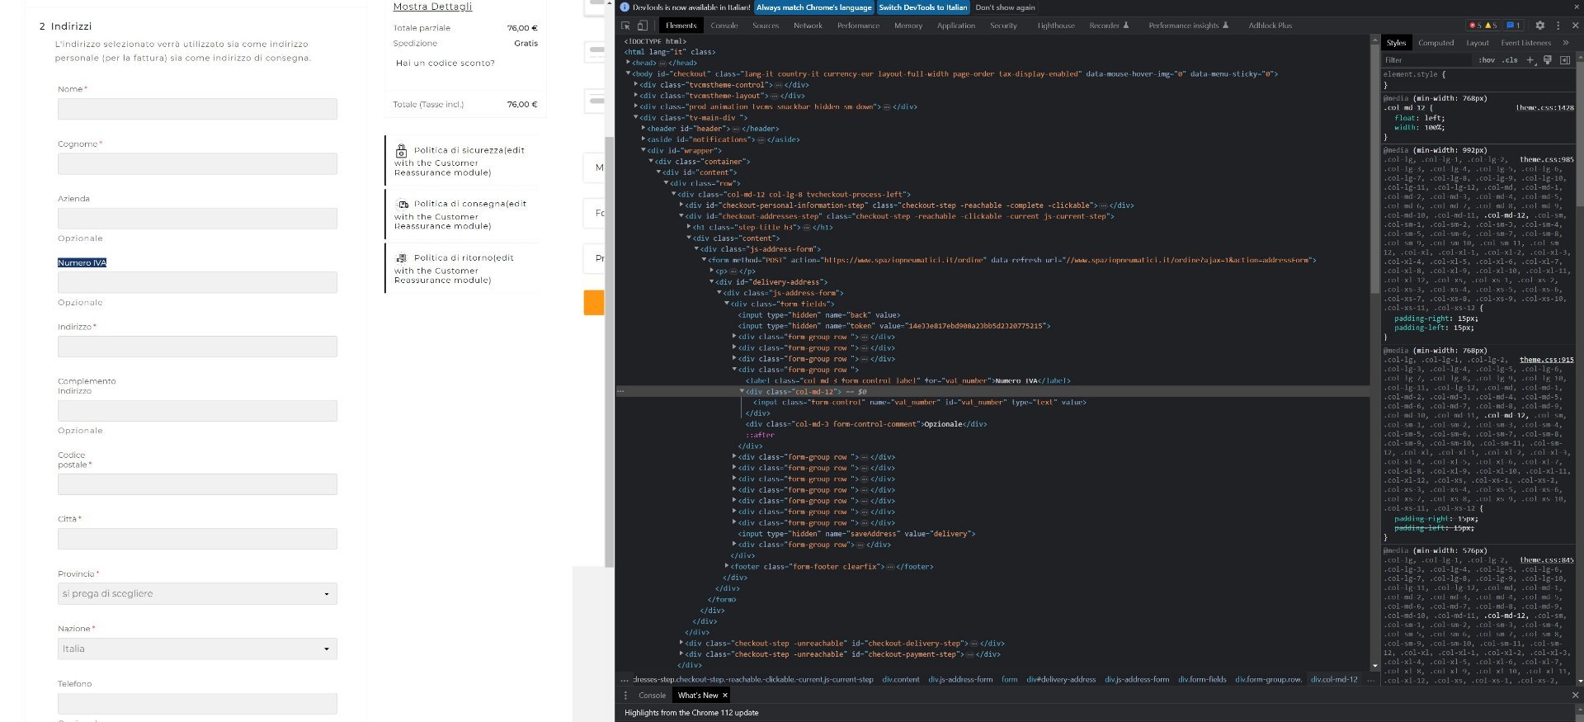Switch to the Sources tab
This screenshot has width=1584, height=722.
[x=766, y=26]
